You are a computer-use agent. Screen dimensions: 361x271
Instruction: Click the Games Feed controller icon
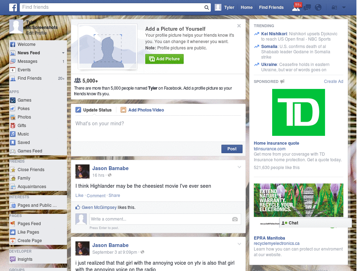[x=13, y=151]
